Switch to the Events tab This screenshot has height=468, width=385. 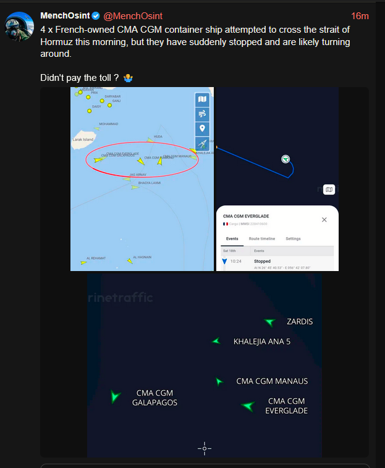click(x=232, y=239)
